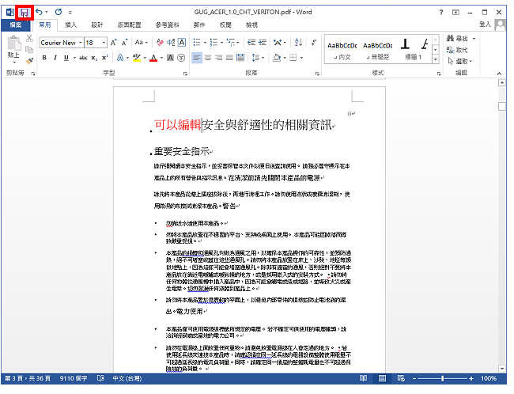Image resolution: width=514 pixels, height=394 pixels.
Task: Click the redo/repeat arrow icon
Action: [x=59, y=12]
